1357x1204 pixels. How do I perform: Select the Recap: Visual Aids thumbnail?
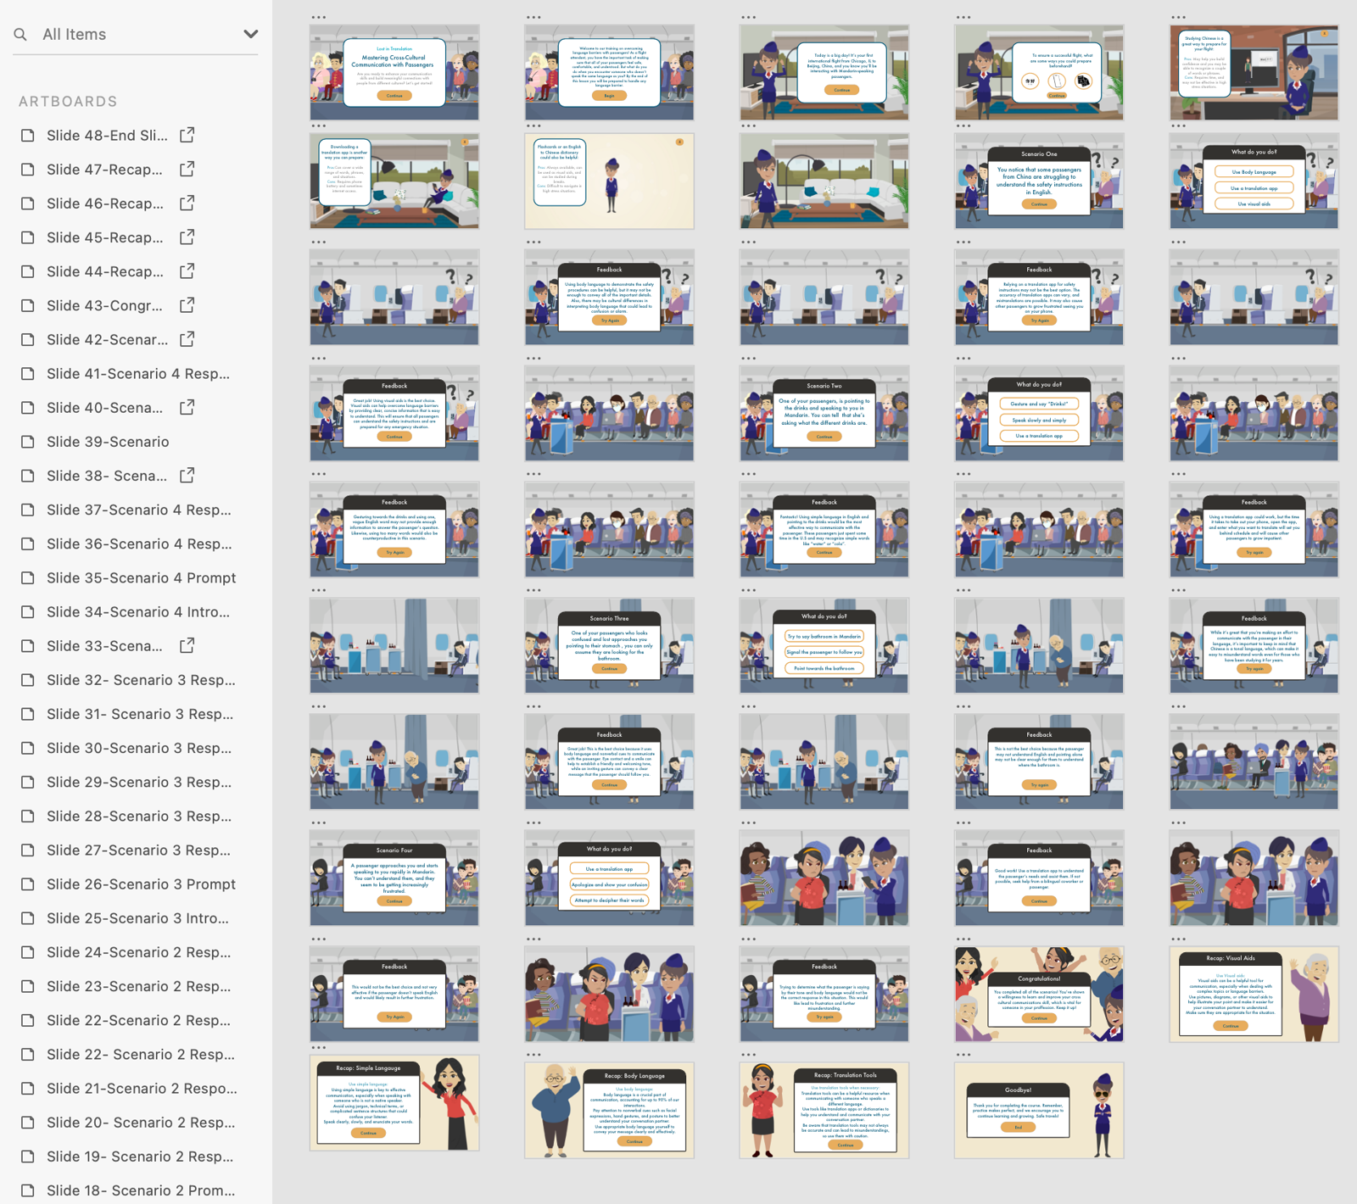pos(1254,994)
